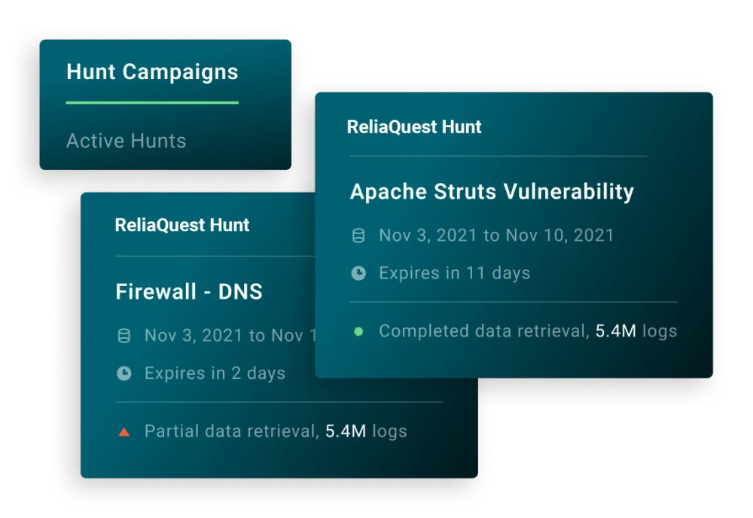Click the clock icon beside Expires in 2 days

tap(124, 373)
